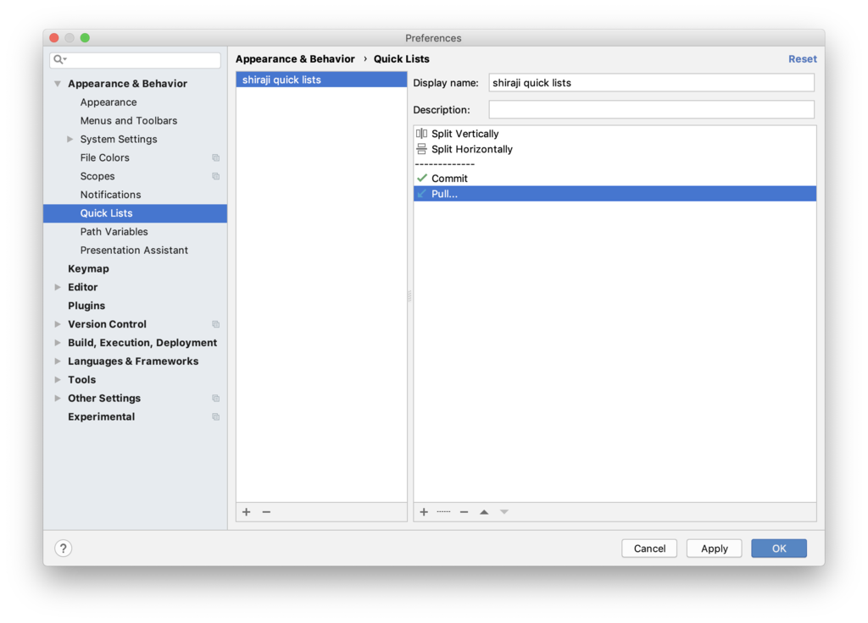The height and width of the screenshot is (623, 868).
Task: Open the Appearance settings page
Action: pos(108,102)
